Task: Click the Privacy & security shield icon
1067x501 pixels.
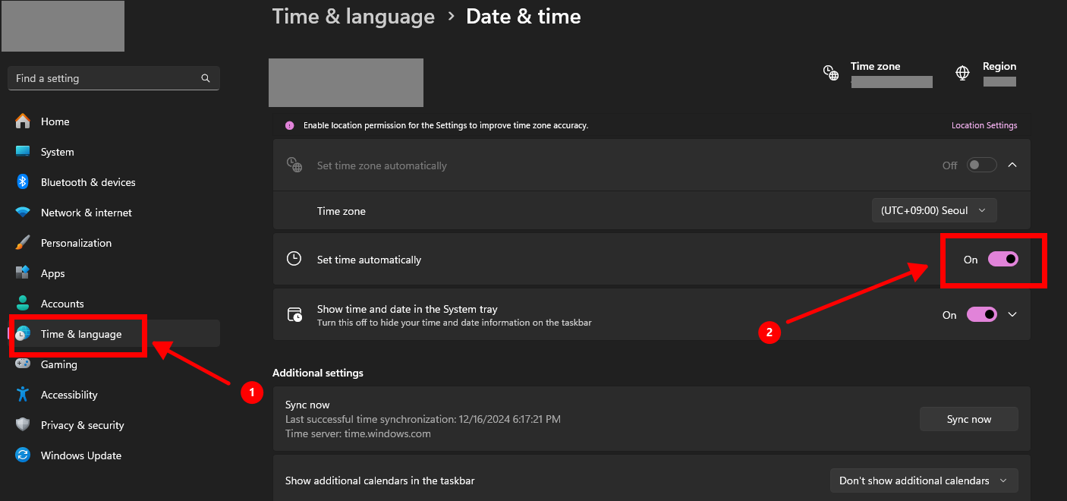Action: 23,425
